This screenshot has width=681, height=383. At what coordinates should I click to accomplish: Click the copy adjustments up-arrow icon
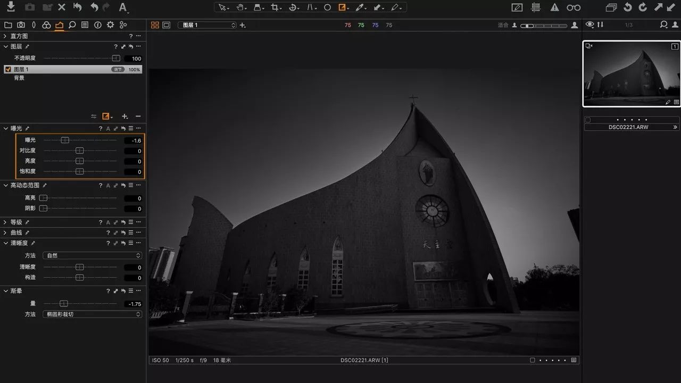click(x=658, y=7)
